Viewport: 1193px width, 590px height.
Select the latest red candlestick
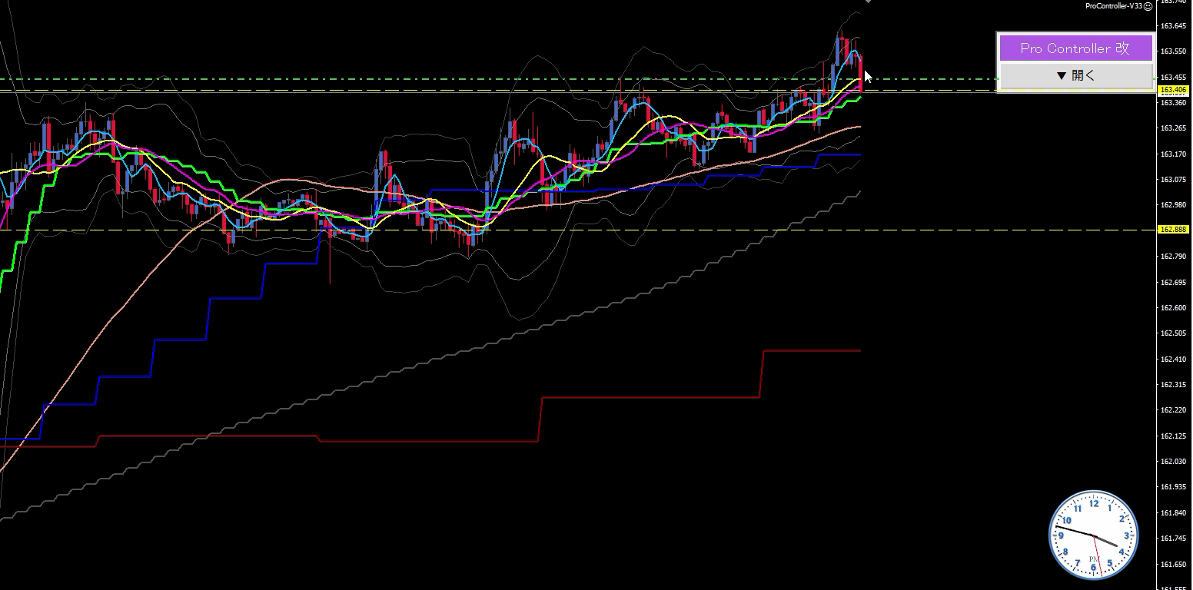click(860, 73)
